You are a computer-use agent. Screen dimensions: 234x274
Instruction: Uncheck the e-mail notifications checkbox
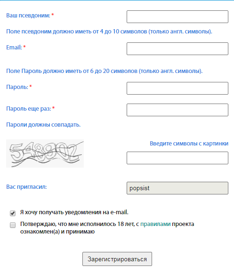[13, 213]
